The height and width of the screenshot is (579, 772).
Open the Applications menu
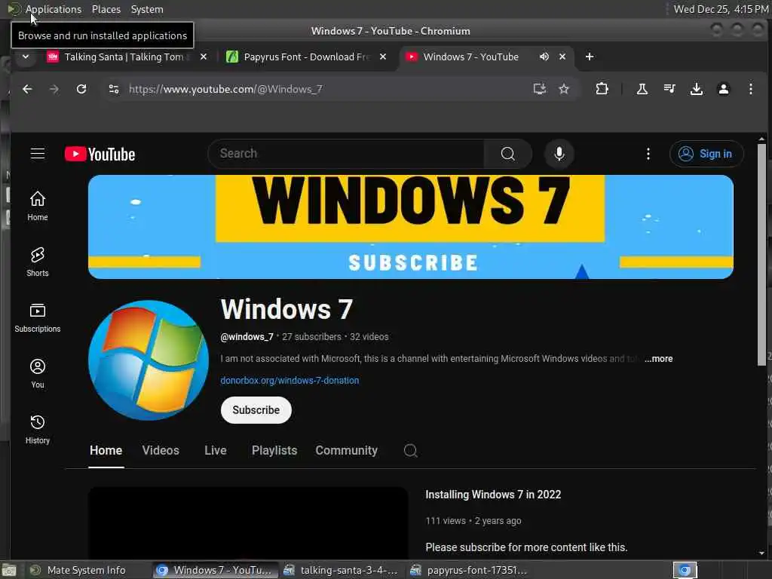click(x=54, y=9)
